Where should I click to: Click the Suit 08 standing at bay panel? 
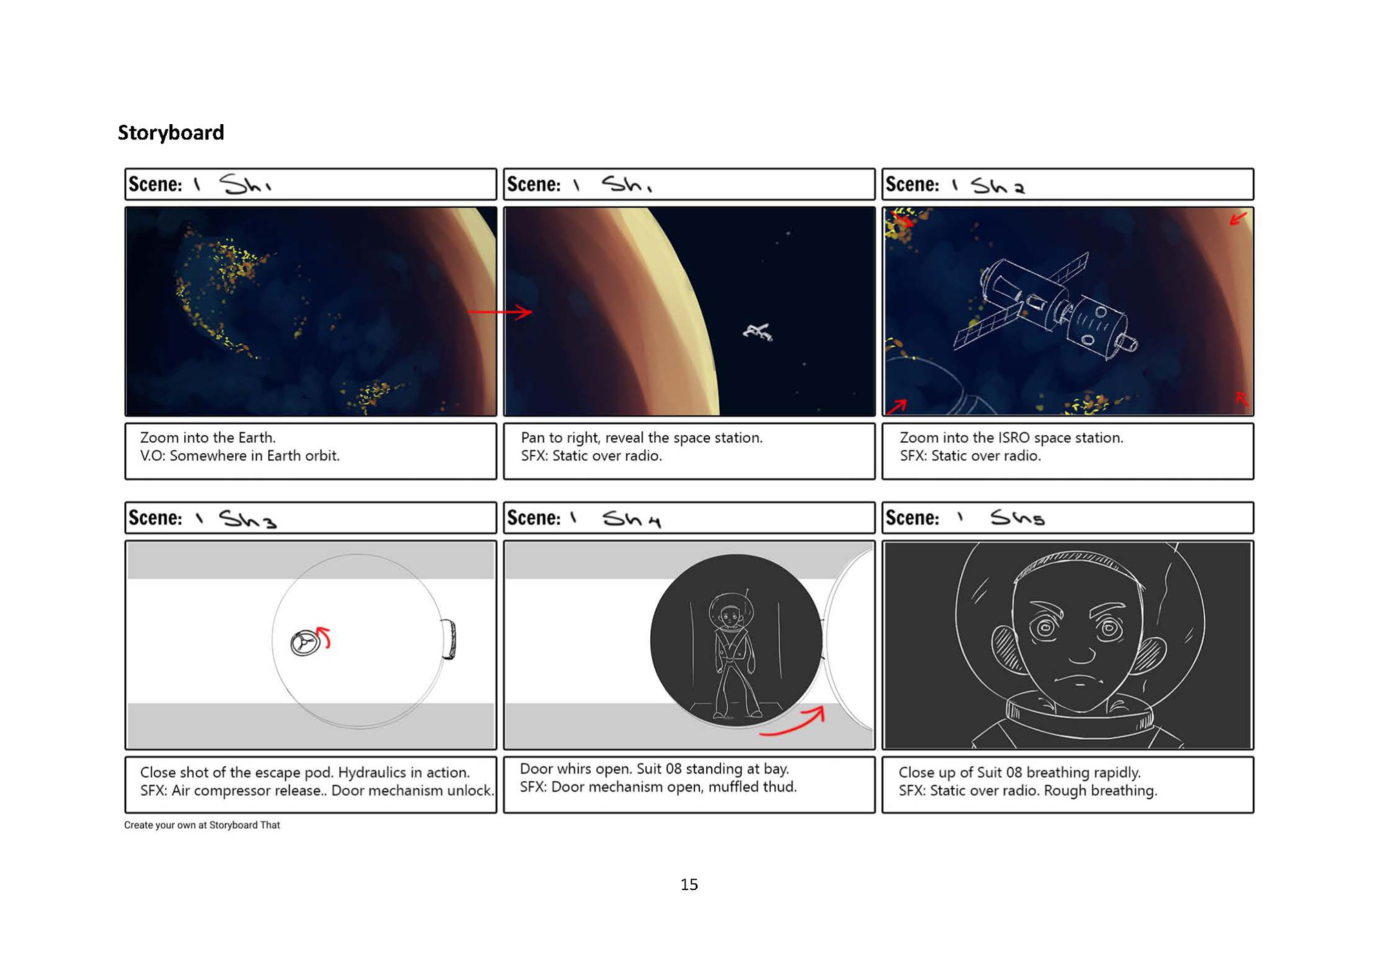689,645
